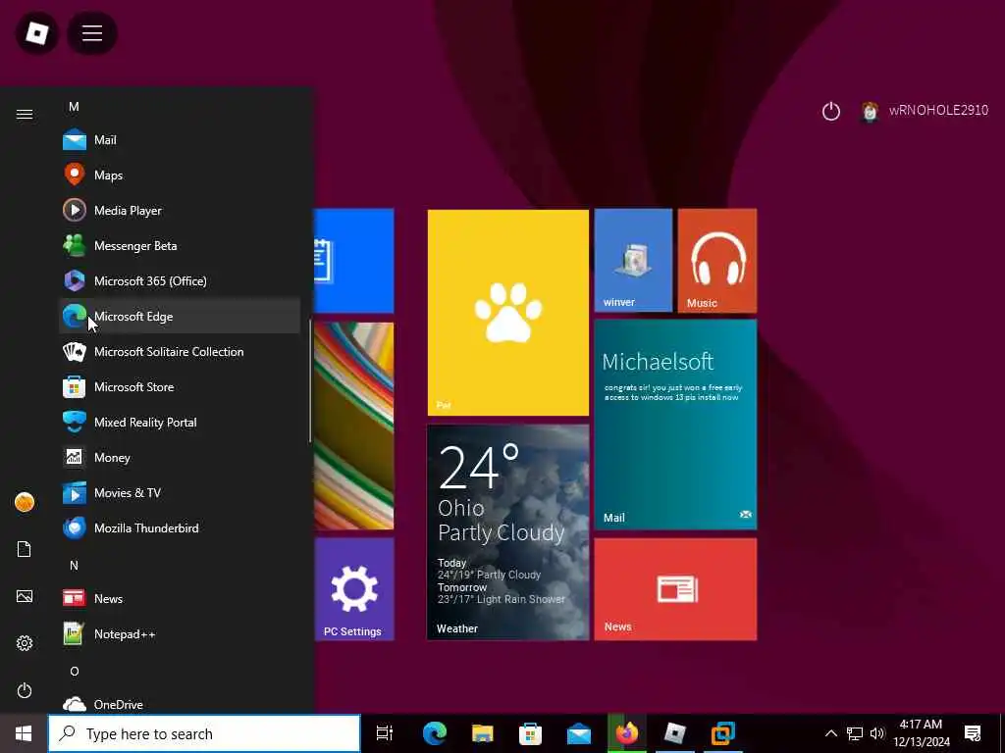Open the colorful stripes photo tile
The image size is (1005, 753).
click(353, 426)
